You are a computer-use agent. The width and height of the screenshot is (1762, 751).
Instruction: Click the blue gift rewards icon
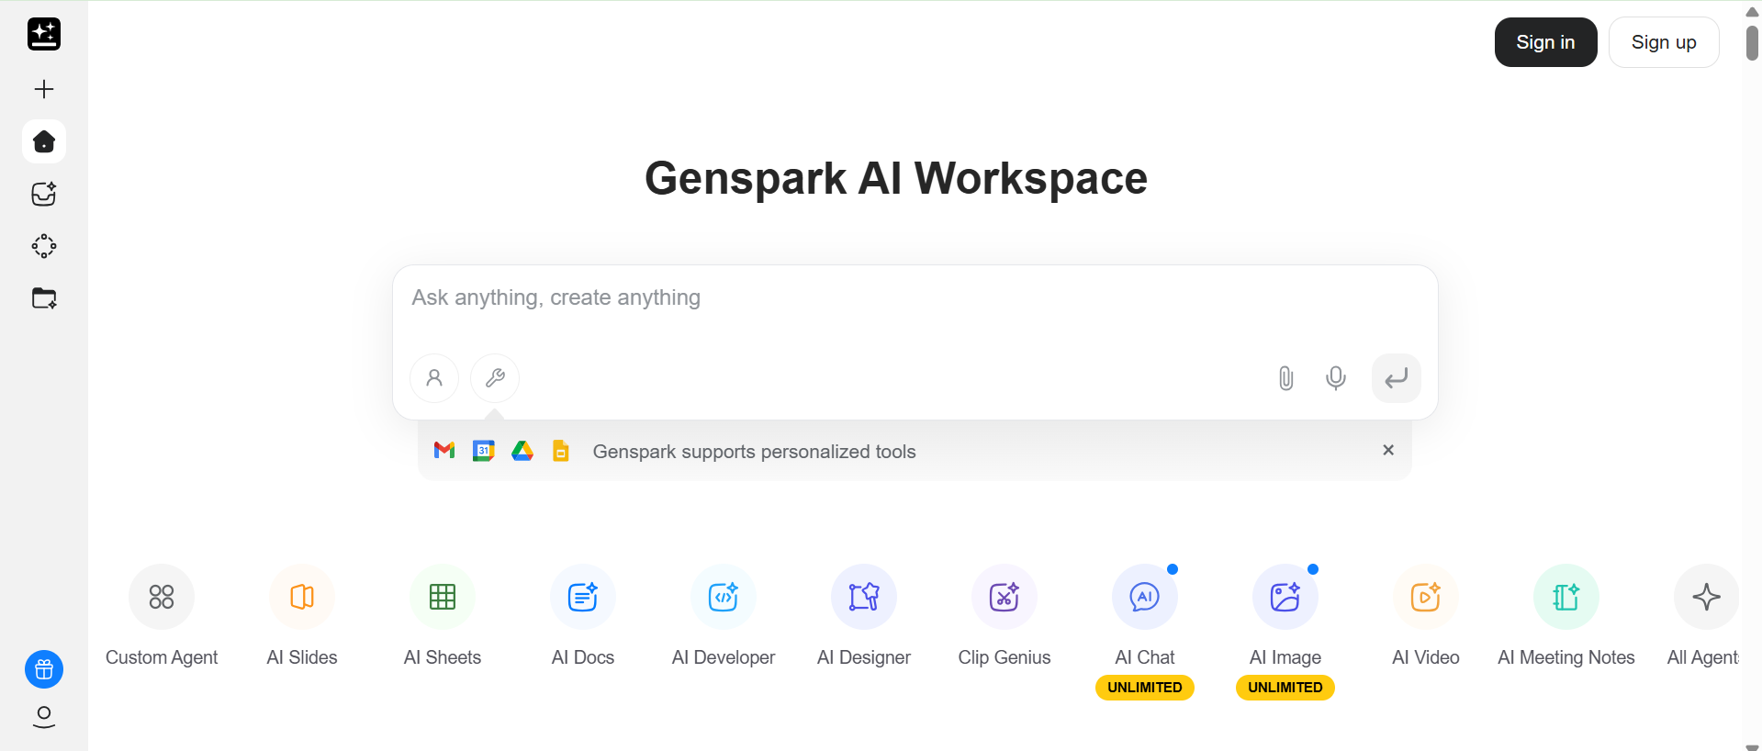click(x=44, y=669)
